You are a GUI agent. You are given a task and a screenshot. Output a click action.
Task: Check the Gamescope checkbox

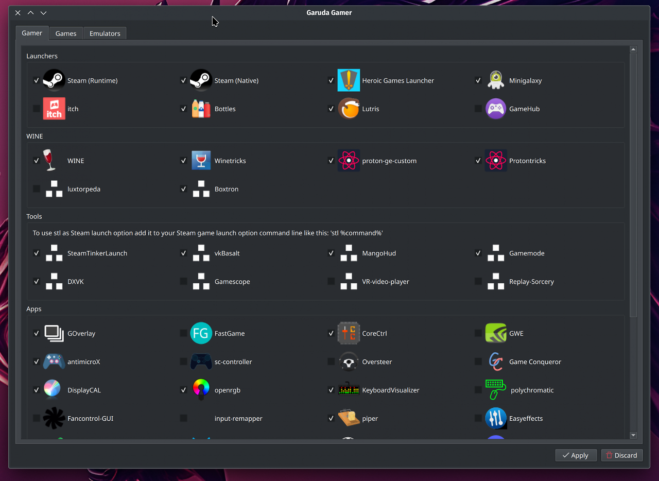[x=184, y=281]
